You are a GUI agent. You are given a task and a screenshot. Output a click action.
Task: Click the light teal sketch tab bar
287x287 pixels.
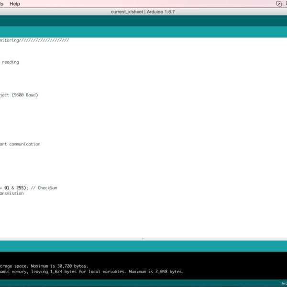tap(143, 32)
